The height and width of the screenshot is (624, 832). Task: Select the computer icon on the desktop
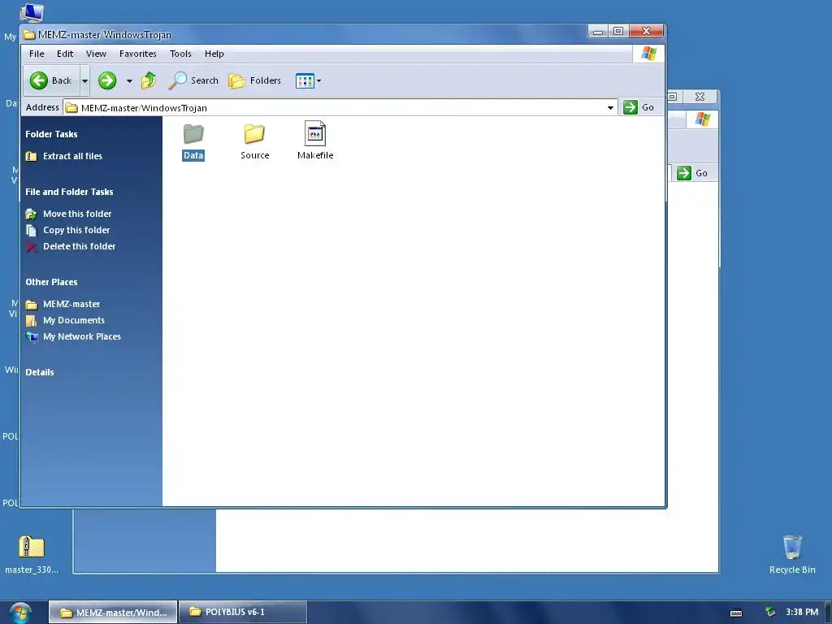point(32,13)
